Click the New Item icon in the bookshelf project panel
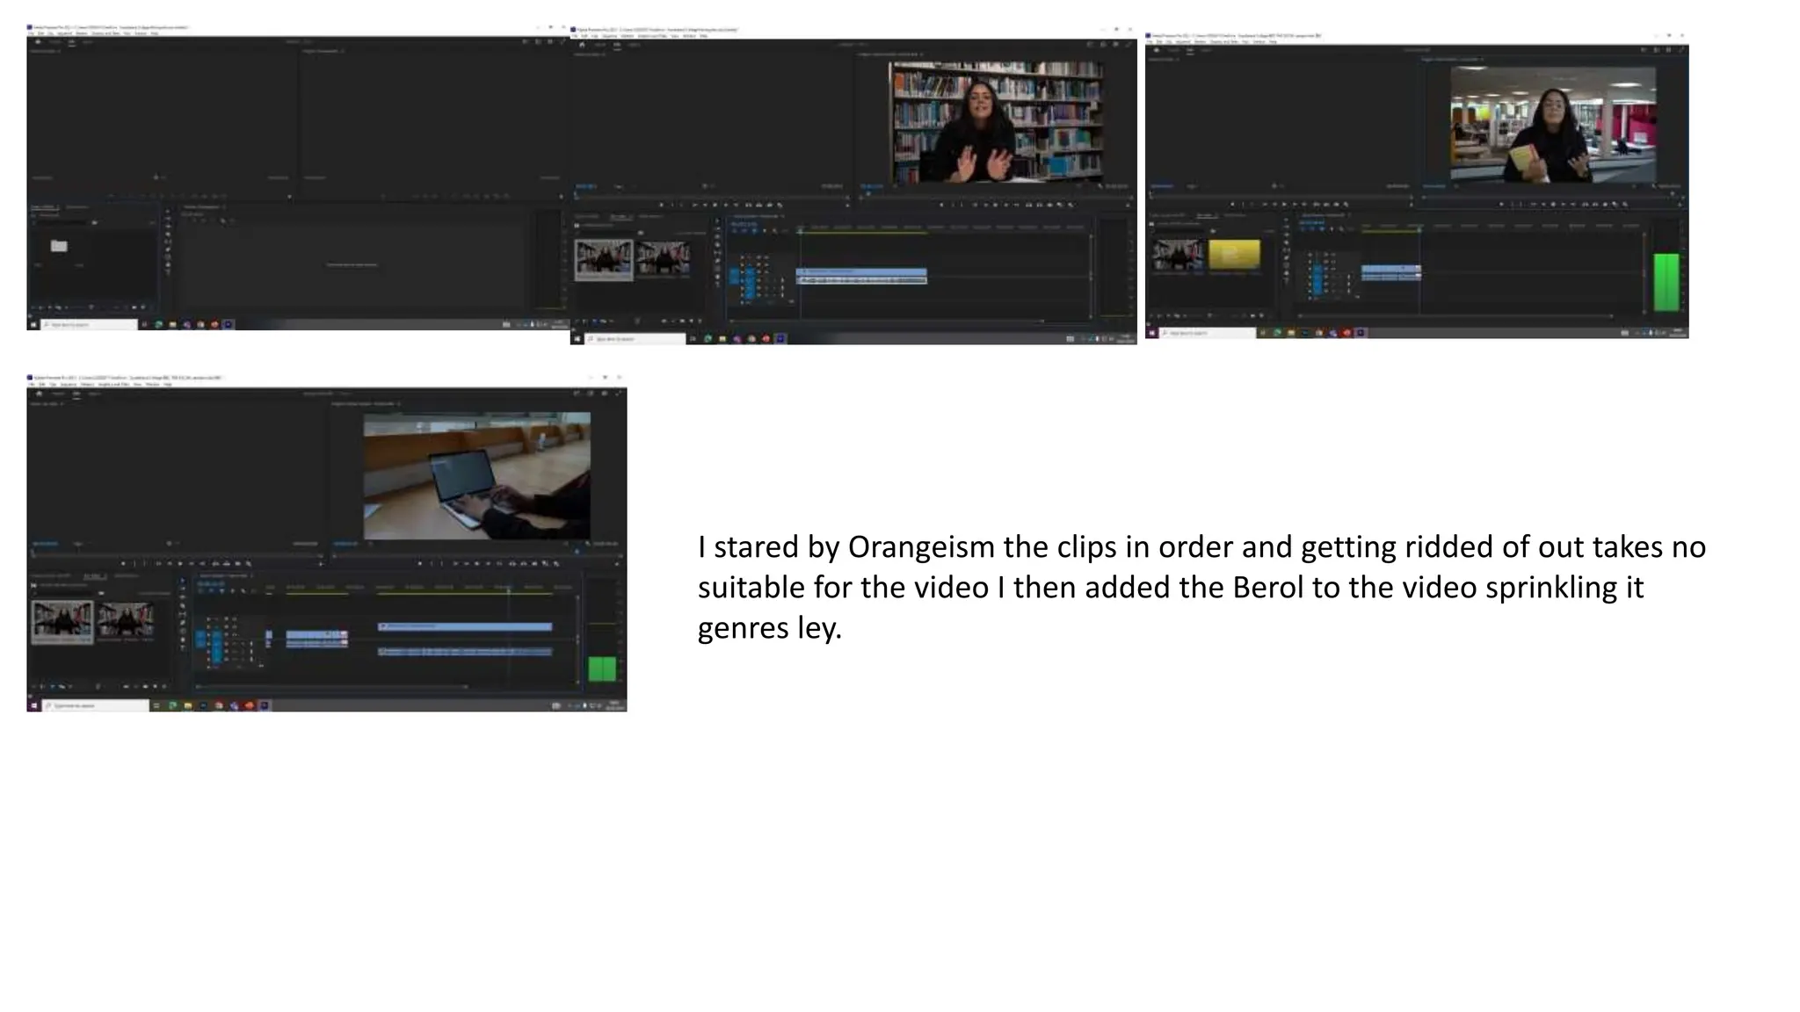 [x=691, y=321]
